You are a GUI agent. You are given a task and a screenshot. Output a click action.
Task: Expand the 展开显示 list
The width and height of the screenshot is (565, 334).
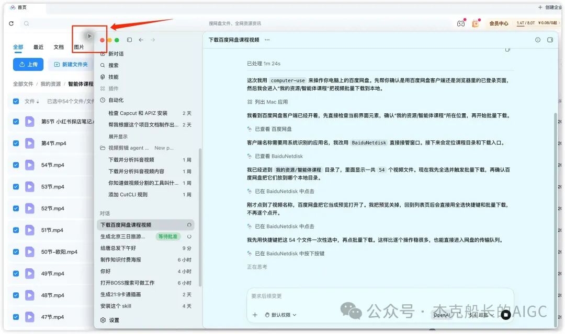118,137
